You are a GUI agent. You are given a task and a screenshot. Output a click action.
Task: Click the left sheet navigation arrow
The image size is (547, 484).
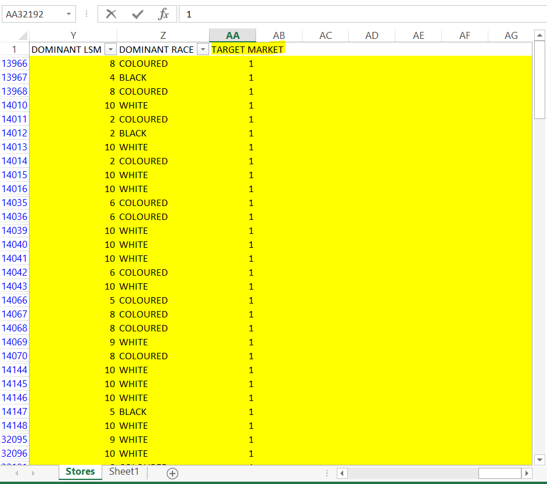click(x=16, y=474)
